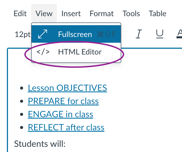The image size is (182, 152).
Task: Click the ENGAGE in class link
Action: coord(60,114)
